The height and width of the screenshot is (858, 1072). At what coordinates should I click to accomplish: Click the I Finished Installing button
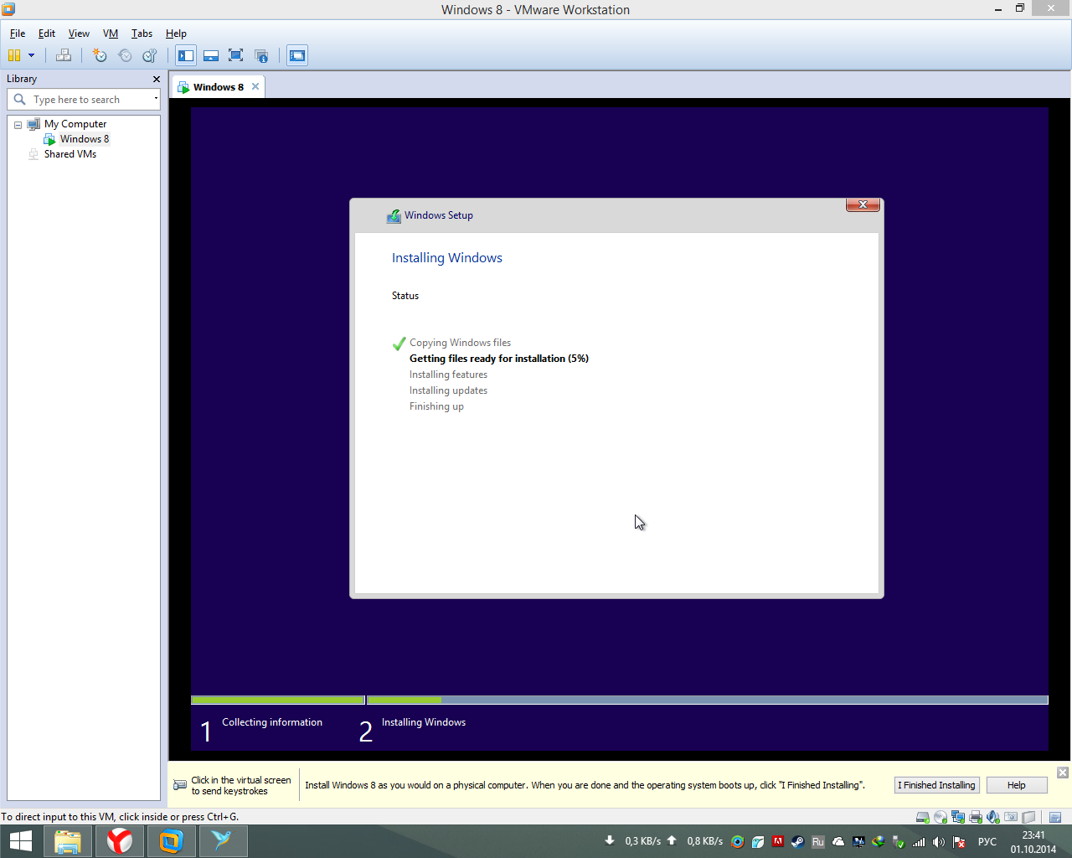936,785
